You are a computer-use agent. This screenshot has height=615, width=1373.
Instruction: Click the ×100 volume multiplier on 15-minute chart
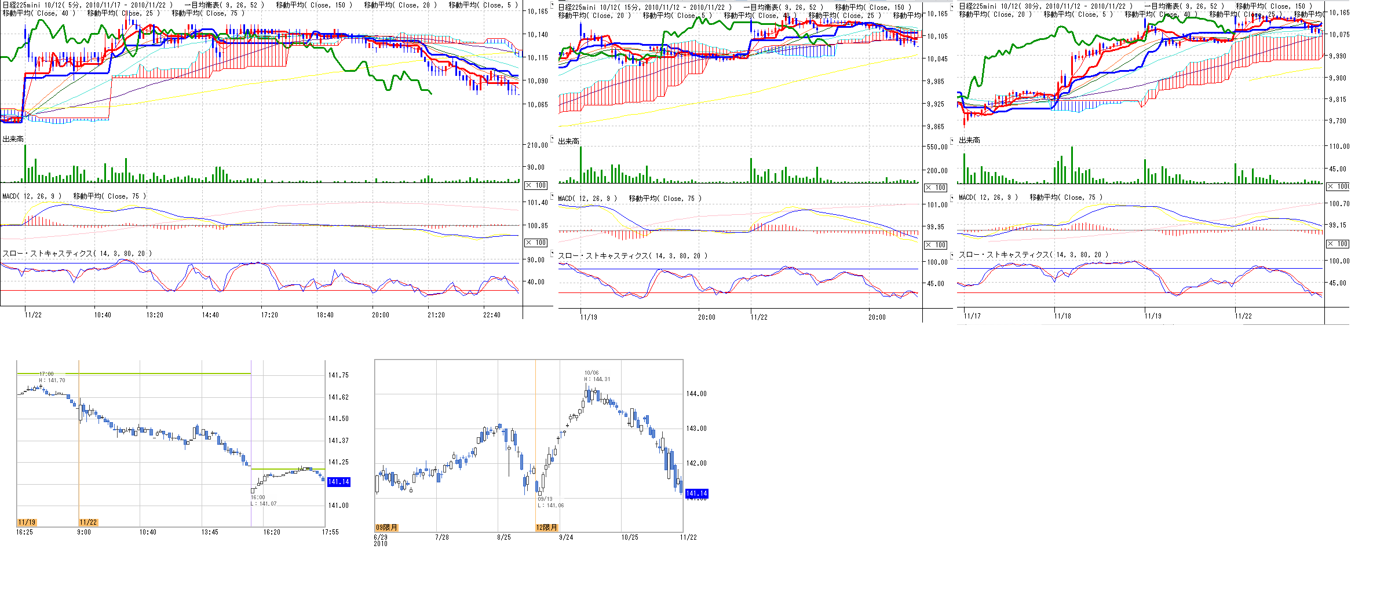pos(936,188)
